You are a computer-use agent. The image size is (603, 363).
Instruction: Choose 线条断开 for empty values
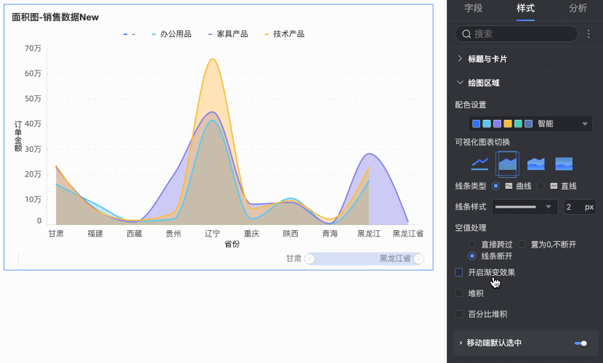[x=472, y=256]
